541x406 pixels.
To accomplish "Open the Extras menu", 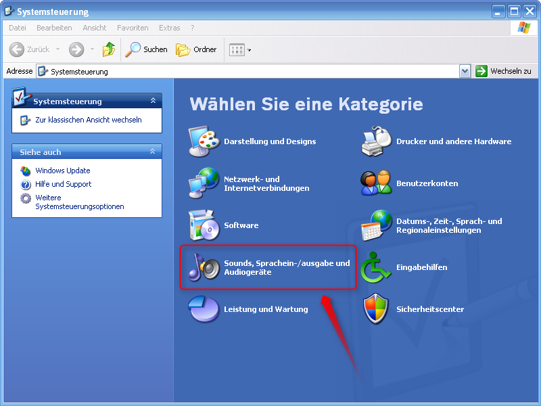I will pos(170,28).
